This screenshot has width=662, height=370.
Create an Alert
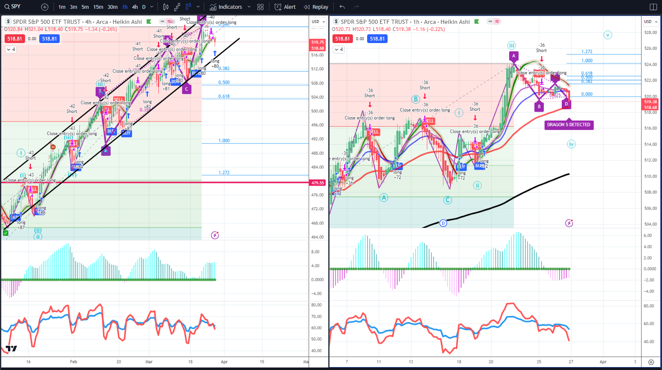tap(285, 7)
